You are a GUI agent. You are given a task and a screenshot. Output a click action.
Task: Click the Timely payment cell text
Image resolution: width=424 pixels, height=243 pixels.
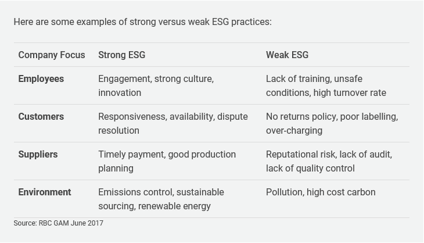[x=167, y=155]
